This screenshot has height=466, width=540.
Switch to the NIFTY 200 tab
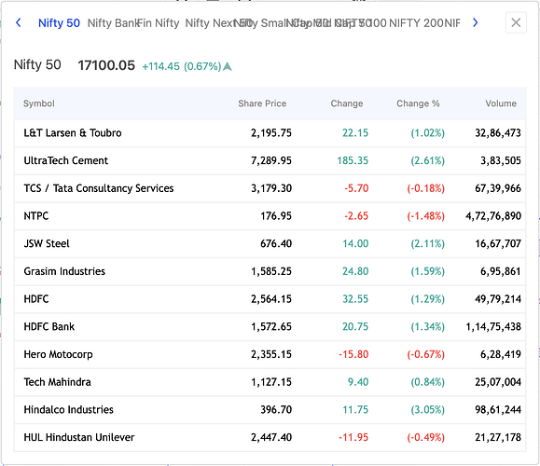point(416,23)
